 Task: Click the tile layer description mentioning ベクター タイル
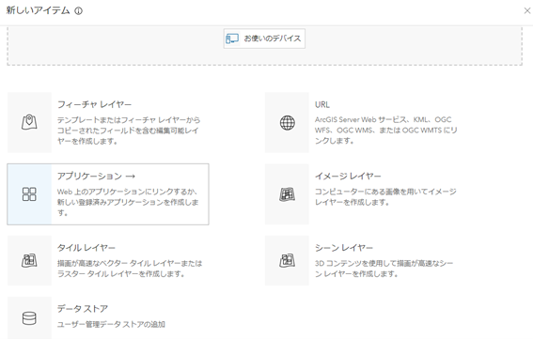tap(130, 269)
